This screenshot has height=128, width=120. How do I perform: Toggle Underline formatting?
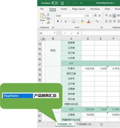click(65, 21)
